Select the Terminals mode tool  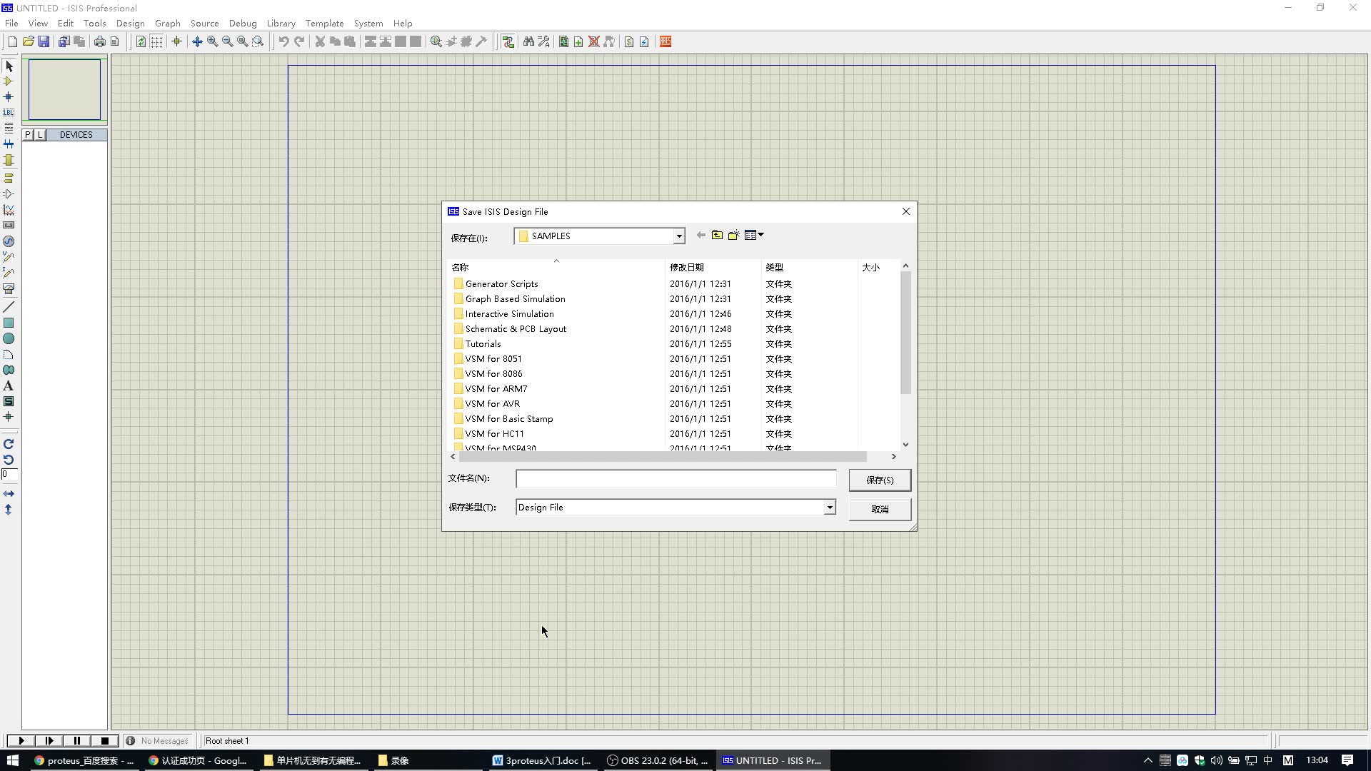coord(9,178)
